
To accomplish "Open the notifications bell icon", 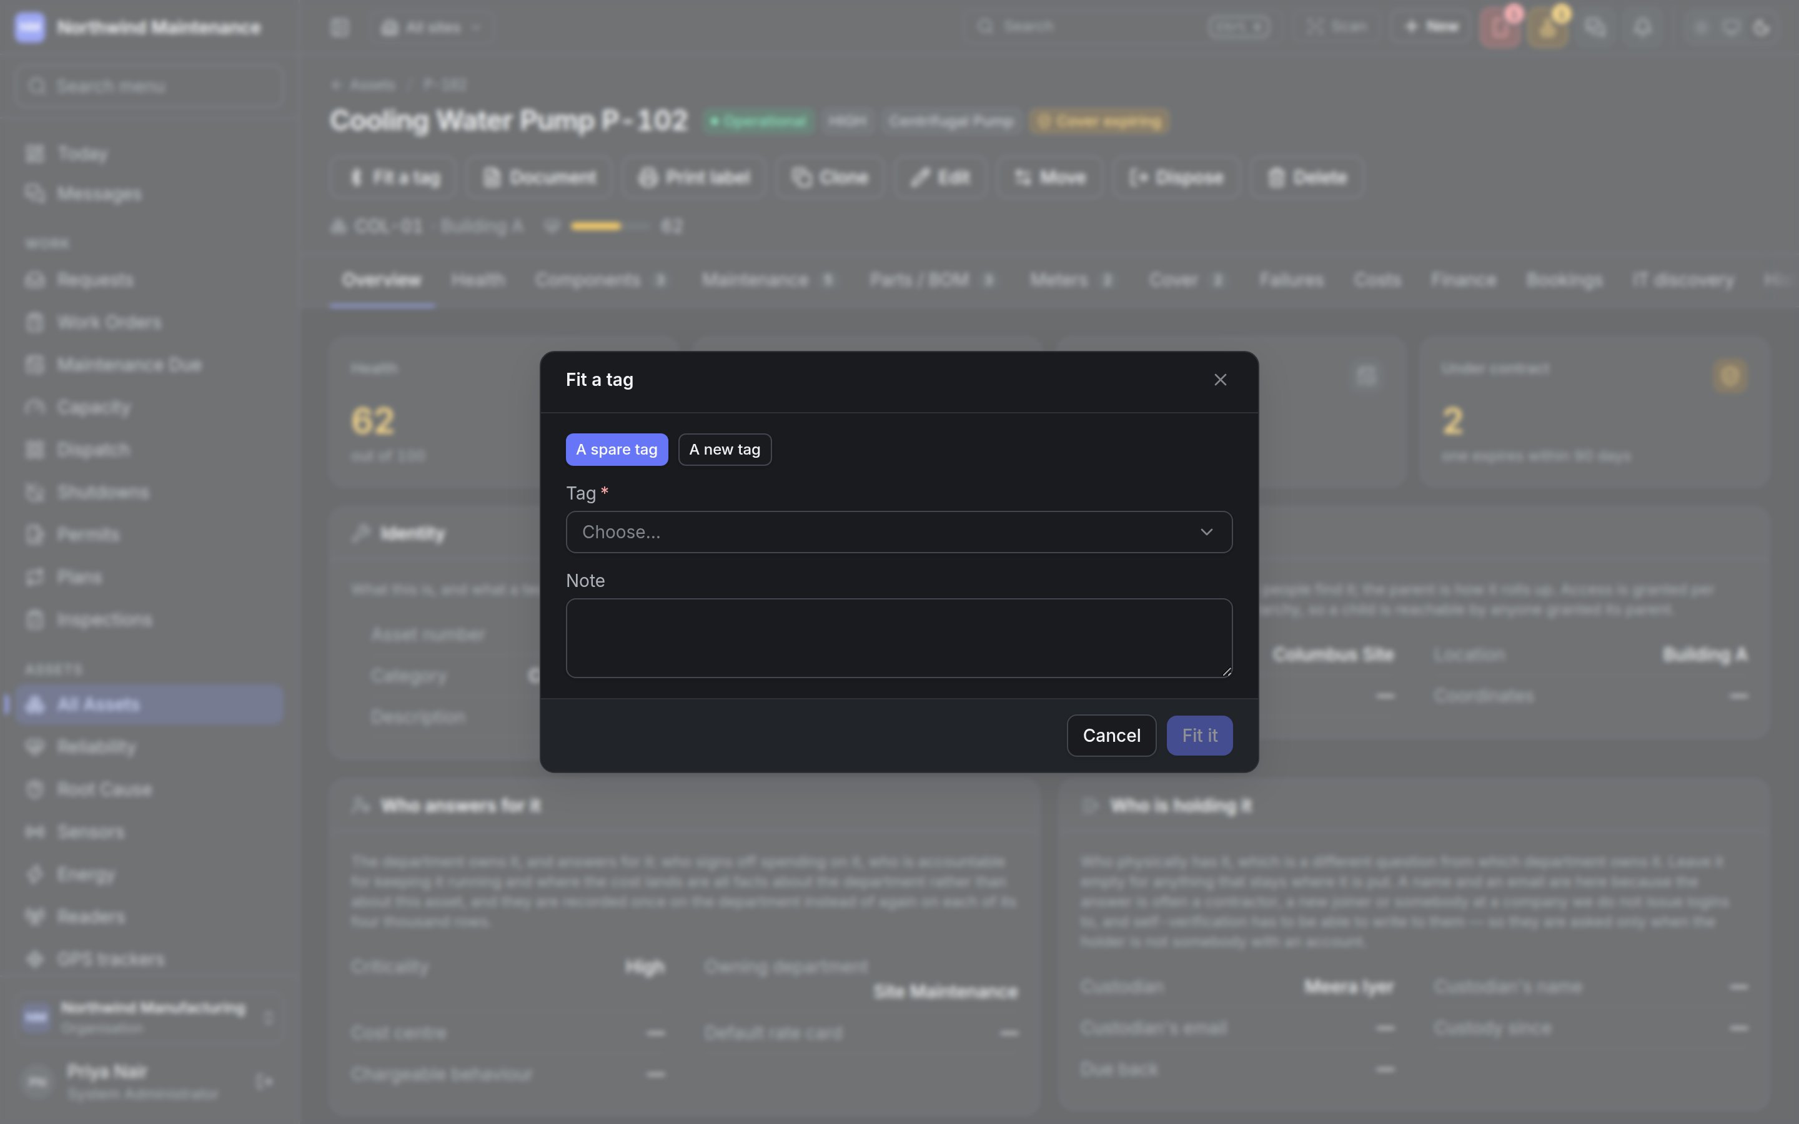I will (x=1643, y=27).
